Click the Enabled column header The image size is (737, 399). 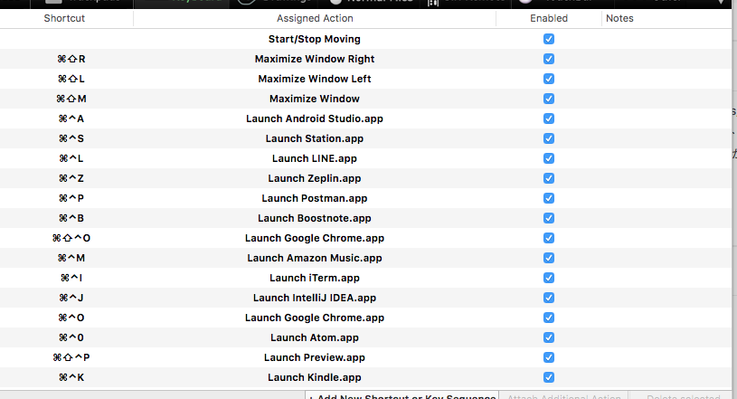pyautogui.click(x=549, y=18)
